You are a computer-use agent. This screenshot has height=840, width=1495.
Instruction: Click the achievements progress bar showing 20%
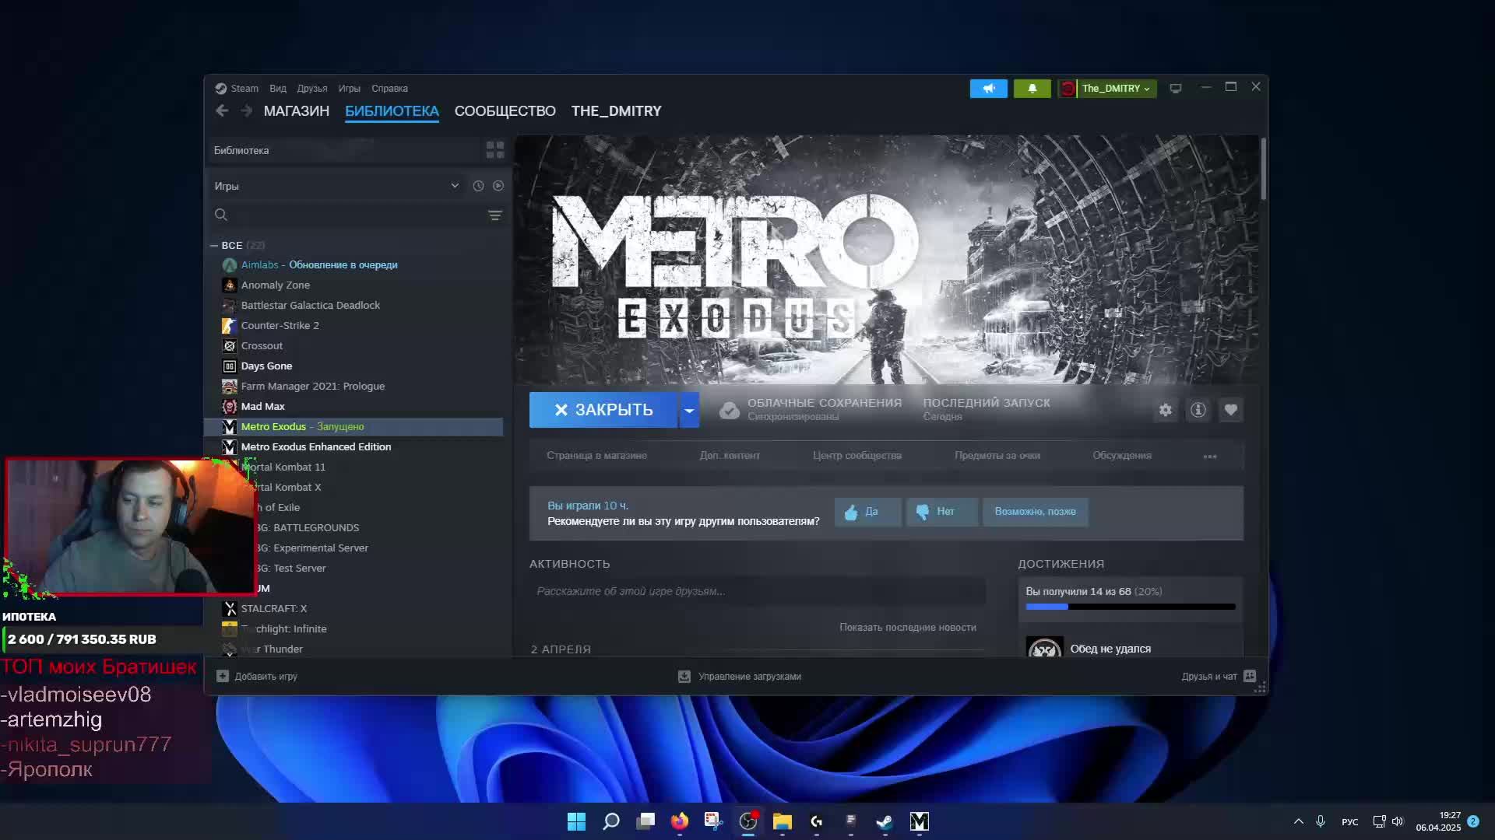click(x=1130, y=607)
